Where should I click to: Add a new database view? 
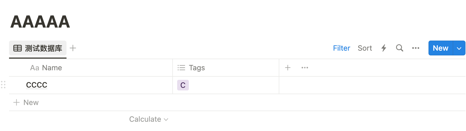coord(73,48)
